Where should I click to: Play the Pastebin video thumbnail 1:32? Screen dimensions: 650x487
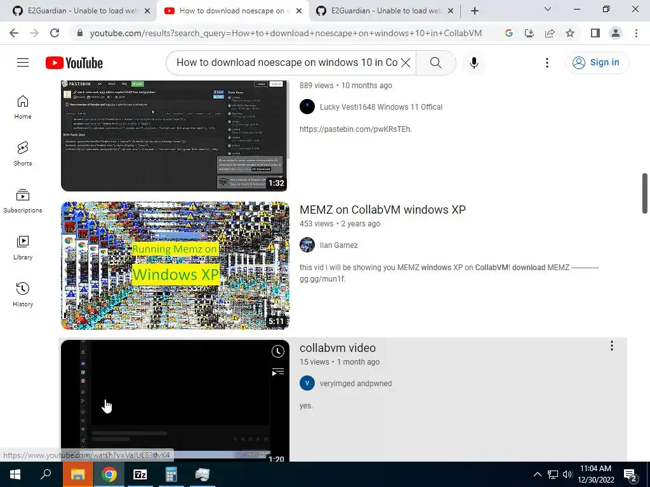(x=175, y=136)
